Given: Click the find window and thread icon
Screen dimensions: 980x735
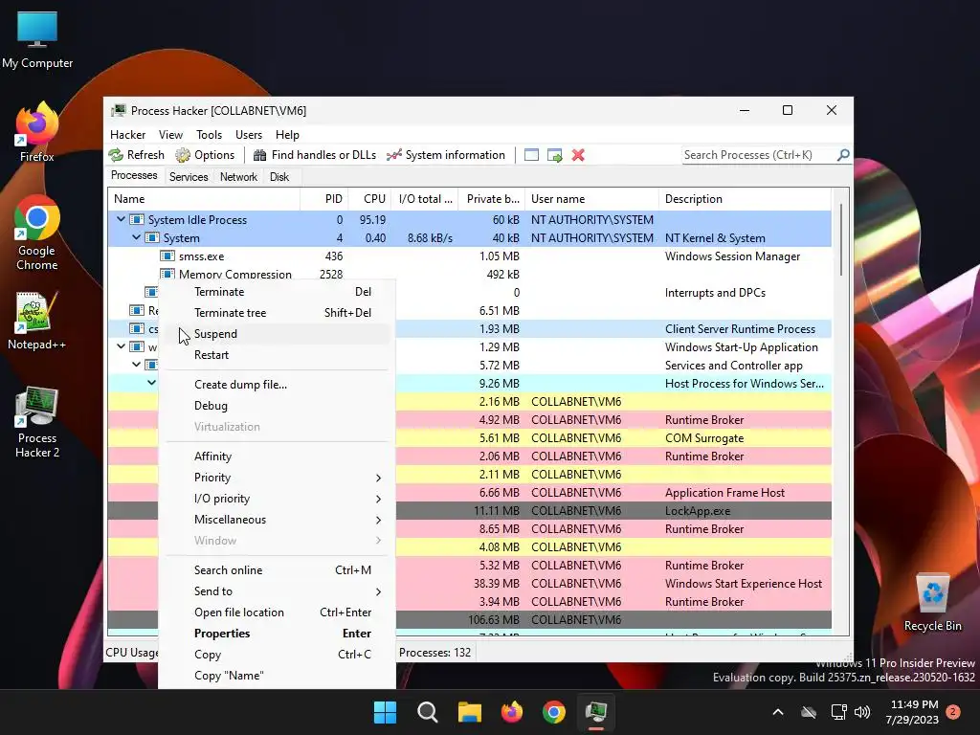Looking at the screenshot, I should (554, 155).
